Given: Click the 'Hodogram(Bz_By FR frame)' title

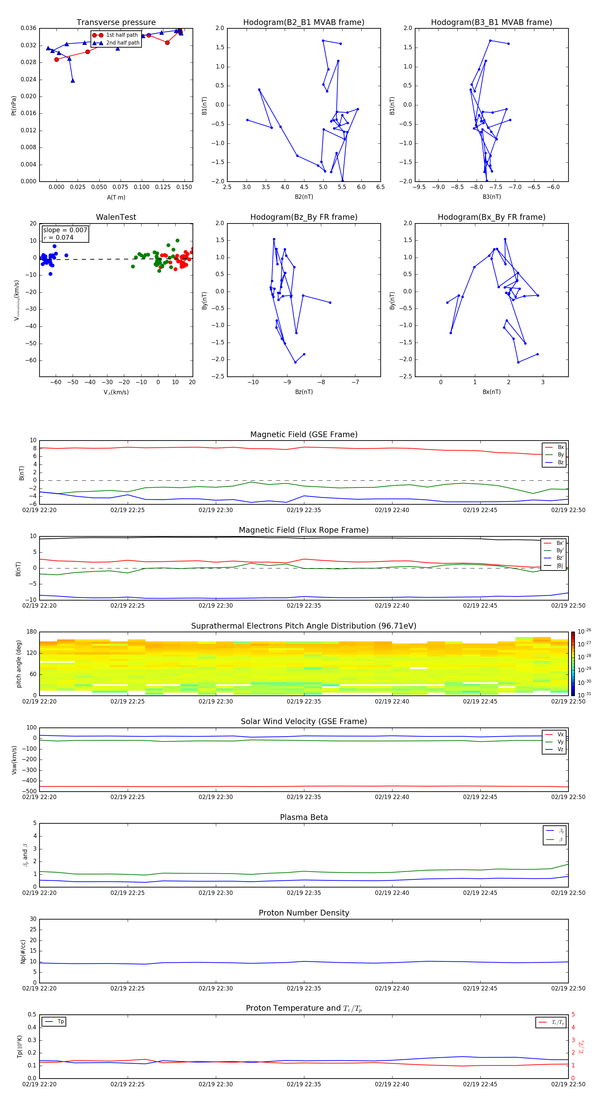Looking at the screenshot, I should pos(304,217).
